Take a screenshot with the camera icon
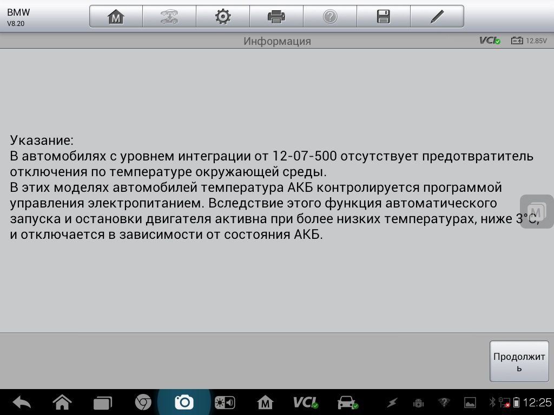This screenshot has height=415, width=554. 184,402
